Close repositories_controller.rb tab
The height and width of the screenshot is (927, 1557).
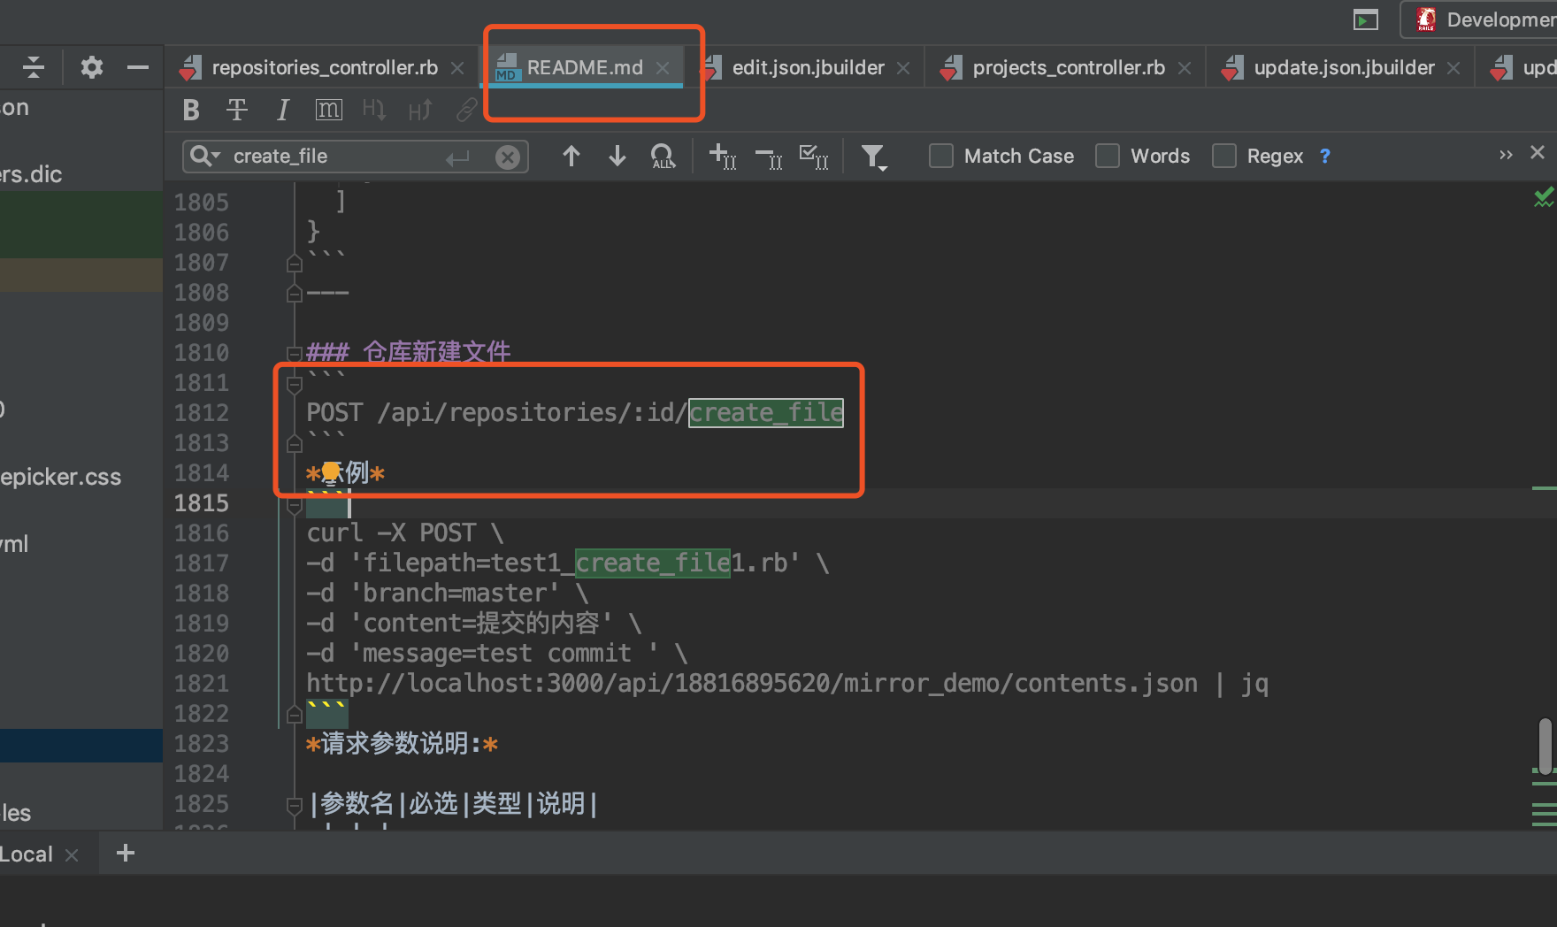[457, 68]
